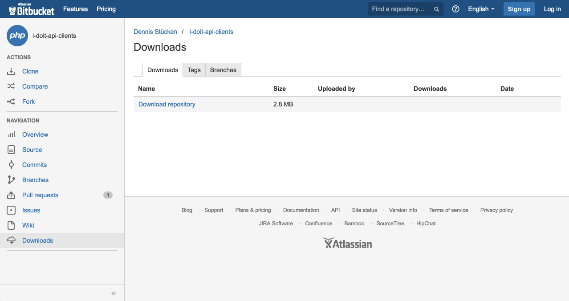Open Wiki in the sidebar
569x301 pixels.
tap(28, 225)
